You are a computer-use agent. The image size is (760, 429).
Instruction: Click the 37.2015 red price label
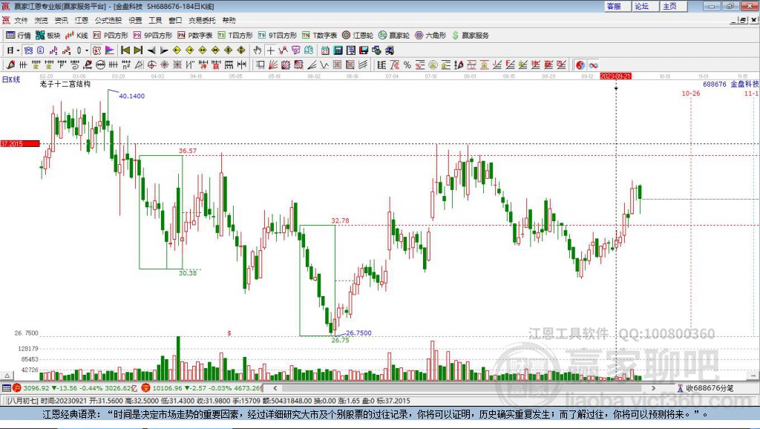click(20, 143)
